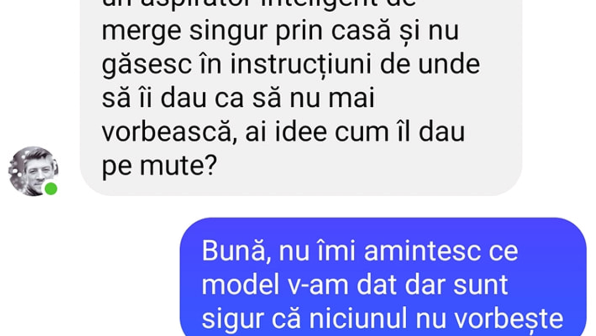
Task: Select the gray received message bubble
Action: (x=301, y=98)
